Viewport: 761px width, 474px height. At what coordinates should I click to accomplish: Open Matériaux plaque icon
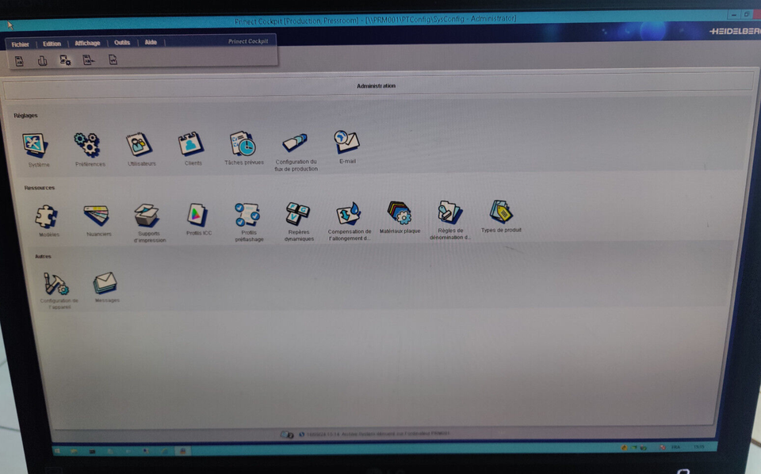coord(399,213)
